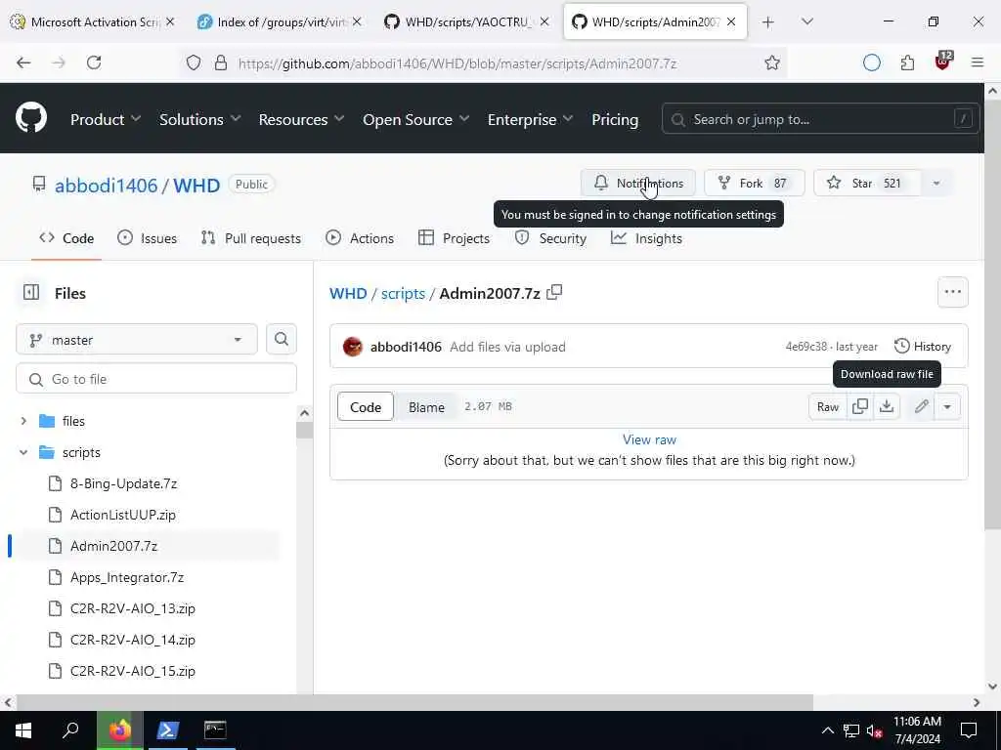The image size is (1001, 750).
Task: Click the GitHub logo in the header
Action: 31,118
